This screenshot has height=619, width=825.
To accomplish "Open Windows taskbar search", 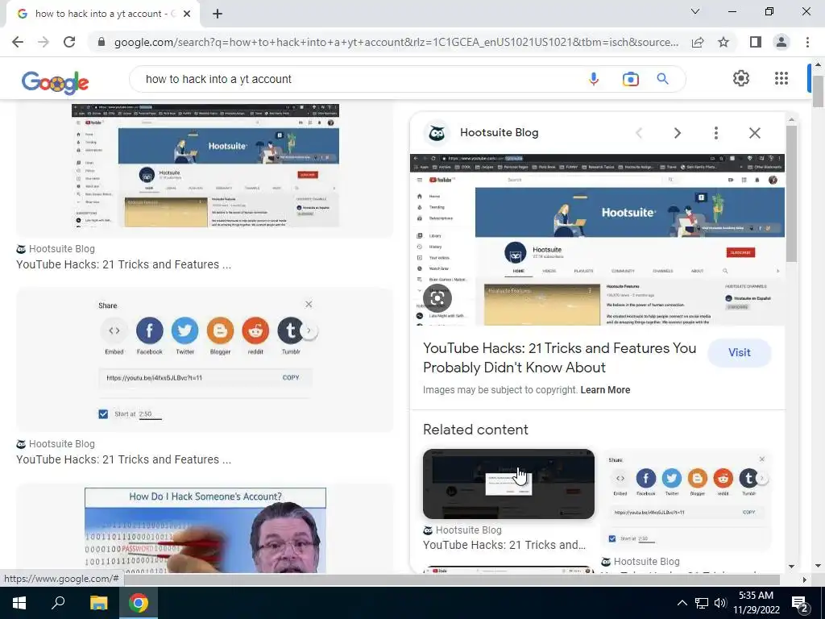I will coord(58,603).
